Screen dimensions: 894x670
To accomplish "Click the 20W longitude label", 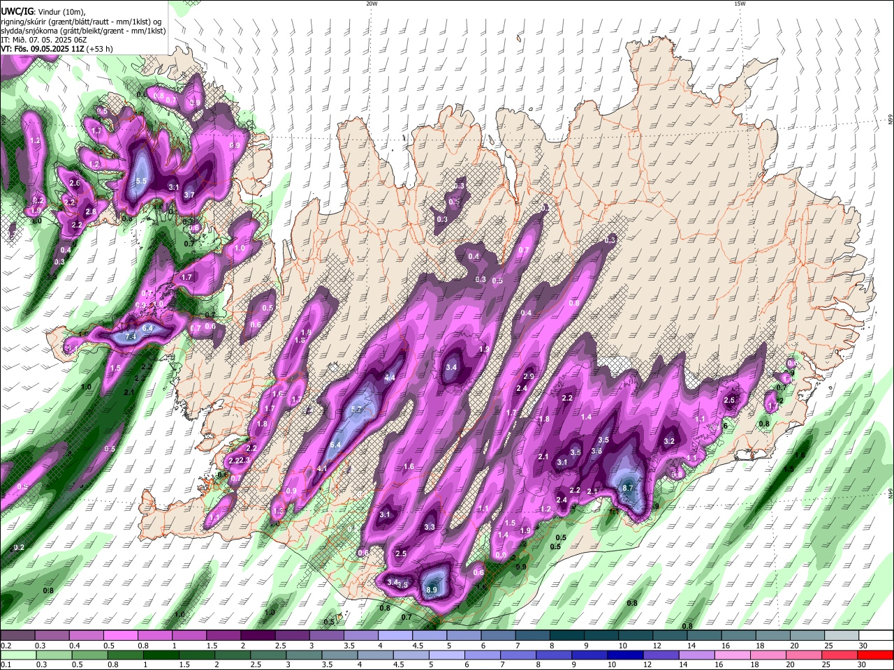I will [372, 3].
